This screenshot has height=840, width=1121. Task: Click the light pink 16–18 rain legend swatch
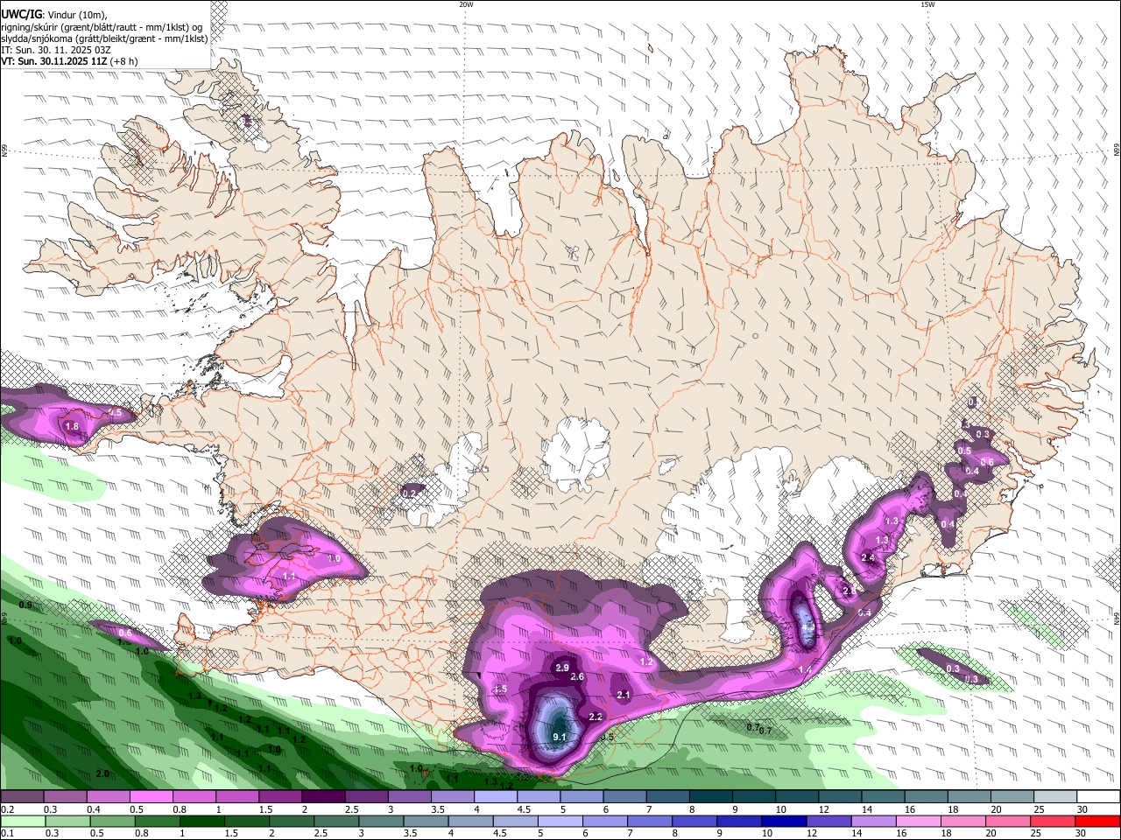(x=917, y=821)
